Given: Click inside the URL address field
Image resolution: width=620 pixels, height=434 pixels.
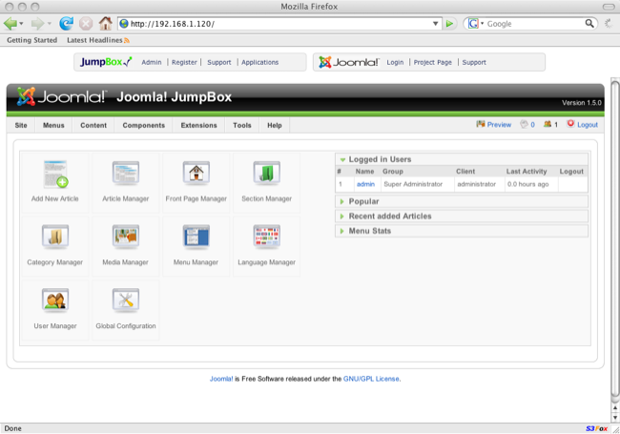Looking at the screenshot, I should pos(279,24).
